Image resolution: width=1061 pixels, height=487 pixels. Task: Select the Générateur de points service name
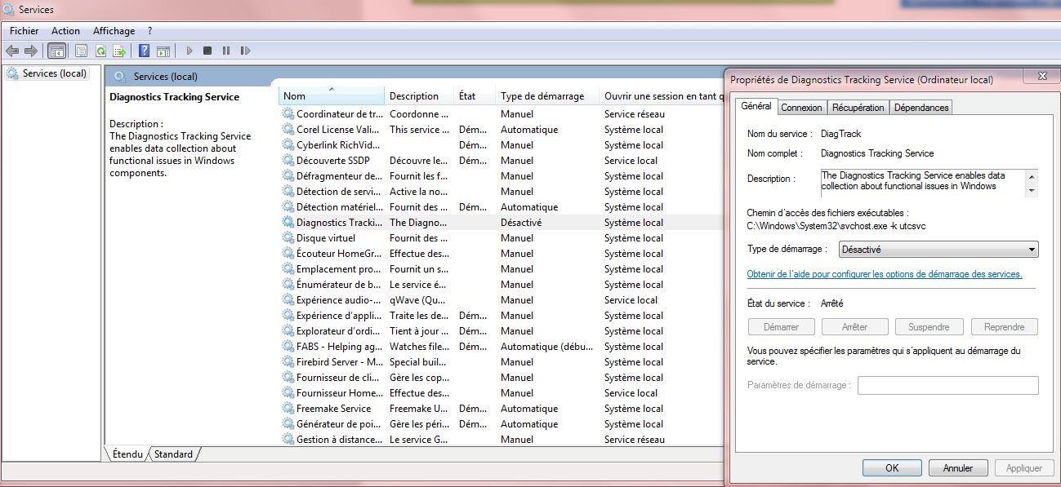pyautogui.click(x=339, y=424)
